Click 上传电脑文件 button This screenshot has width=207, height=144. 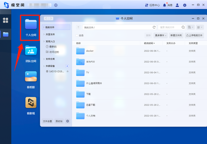pos(194,35)
